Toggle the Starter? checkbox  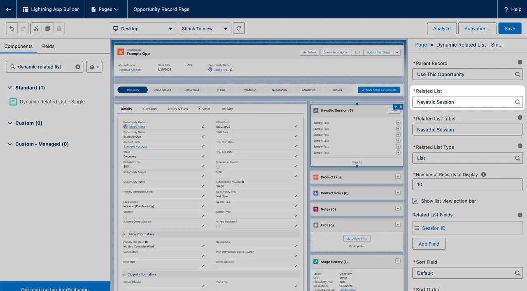tap(125, 216)
